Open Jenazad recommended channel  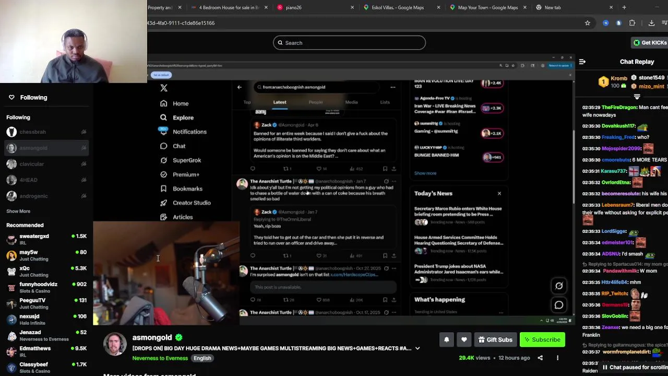tap(46, 335)
